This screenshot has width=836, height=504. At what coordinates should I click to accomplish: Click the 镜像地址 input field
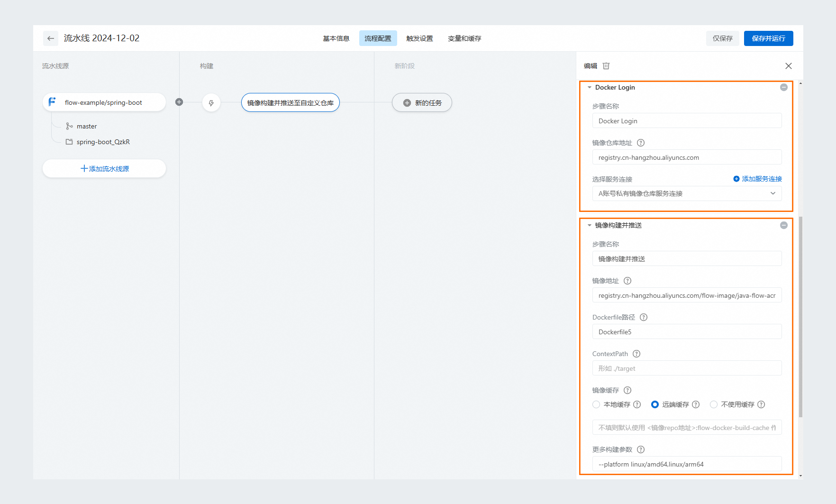(x=687, y=295)
